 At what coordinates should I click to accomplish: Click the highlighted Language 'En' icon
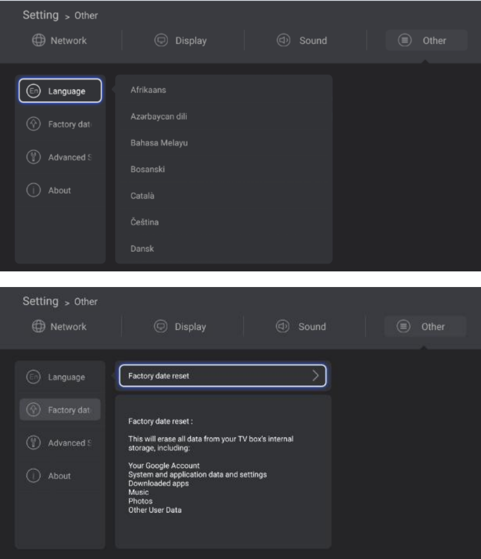[34, 91]
